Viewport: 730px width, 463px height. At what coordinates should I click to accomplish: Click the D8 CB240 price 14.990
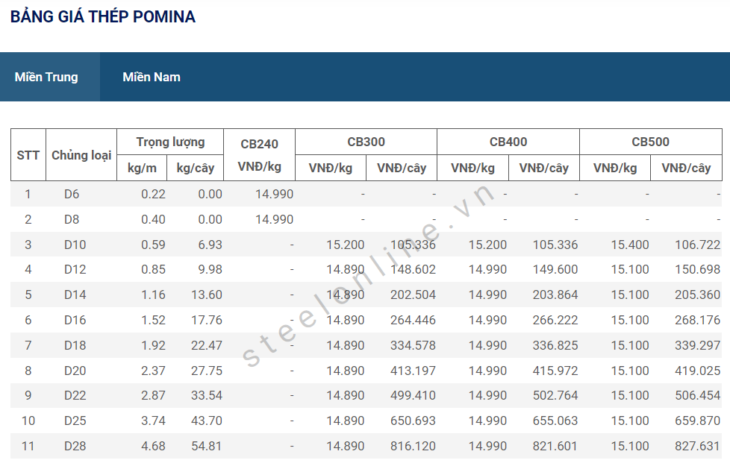coord(274,219)
